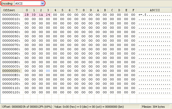This screenshot has width=172, height=109.
Task: Select highlighted offset label 000000D0:
Action: point(12,71)
